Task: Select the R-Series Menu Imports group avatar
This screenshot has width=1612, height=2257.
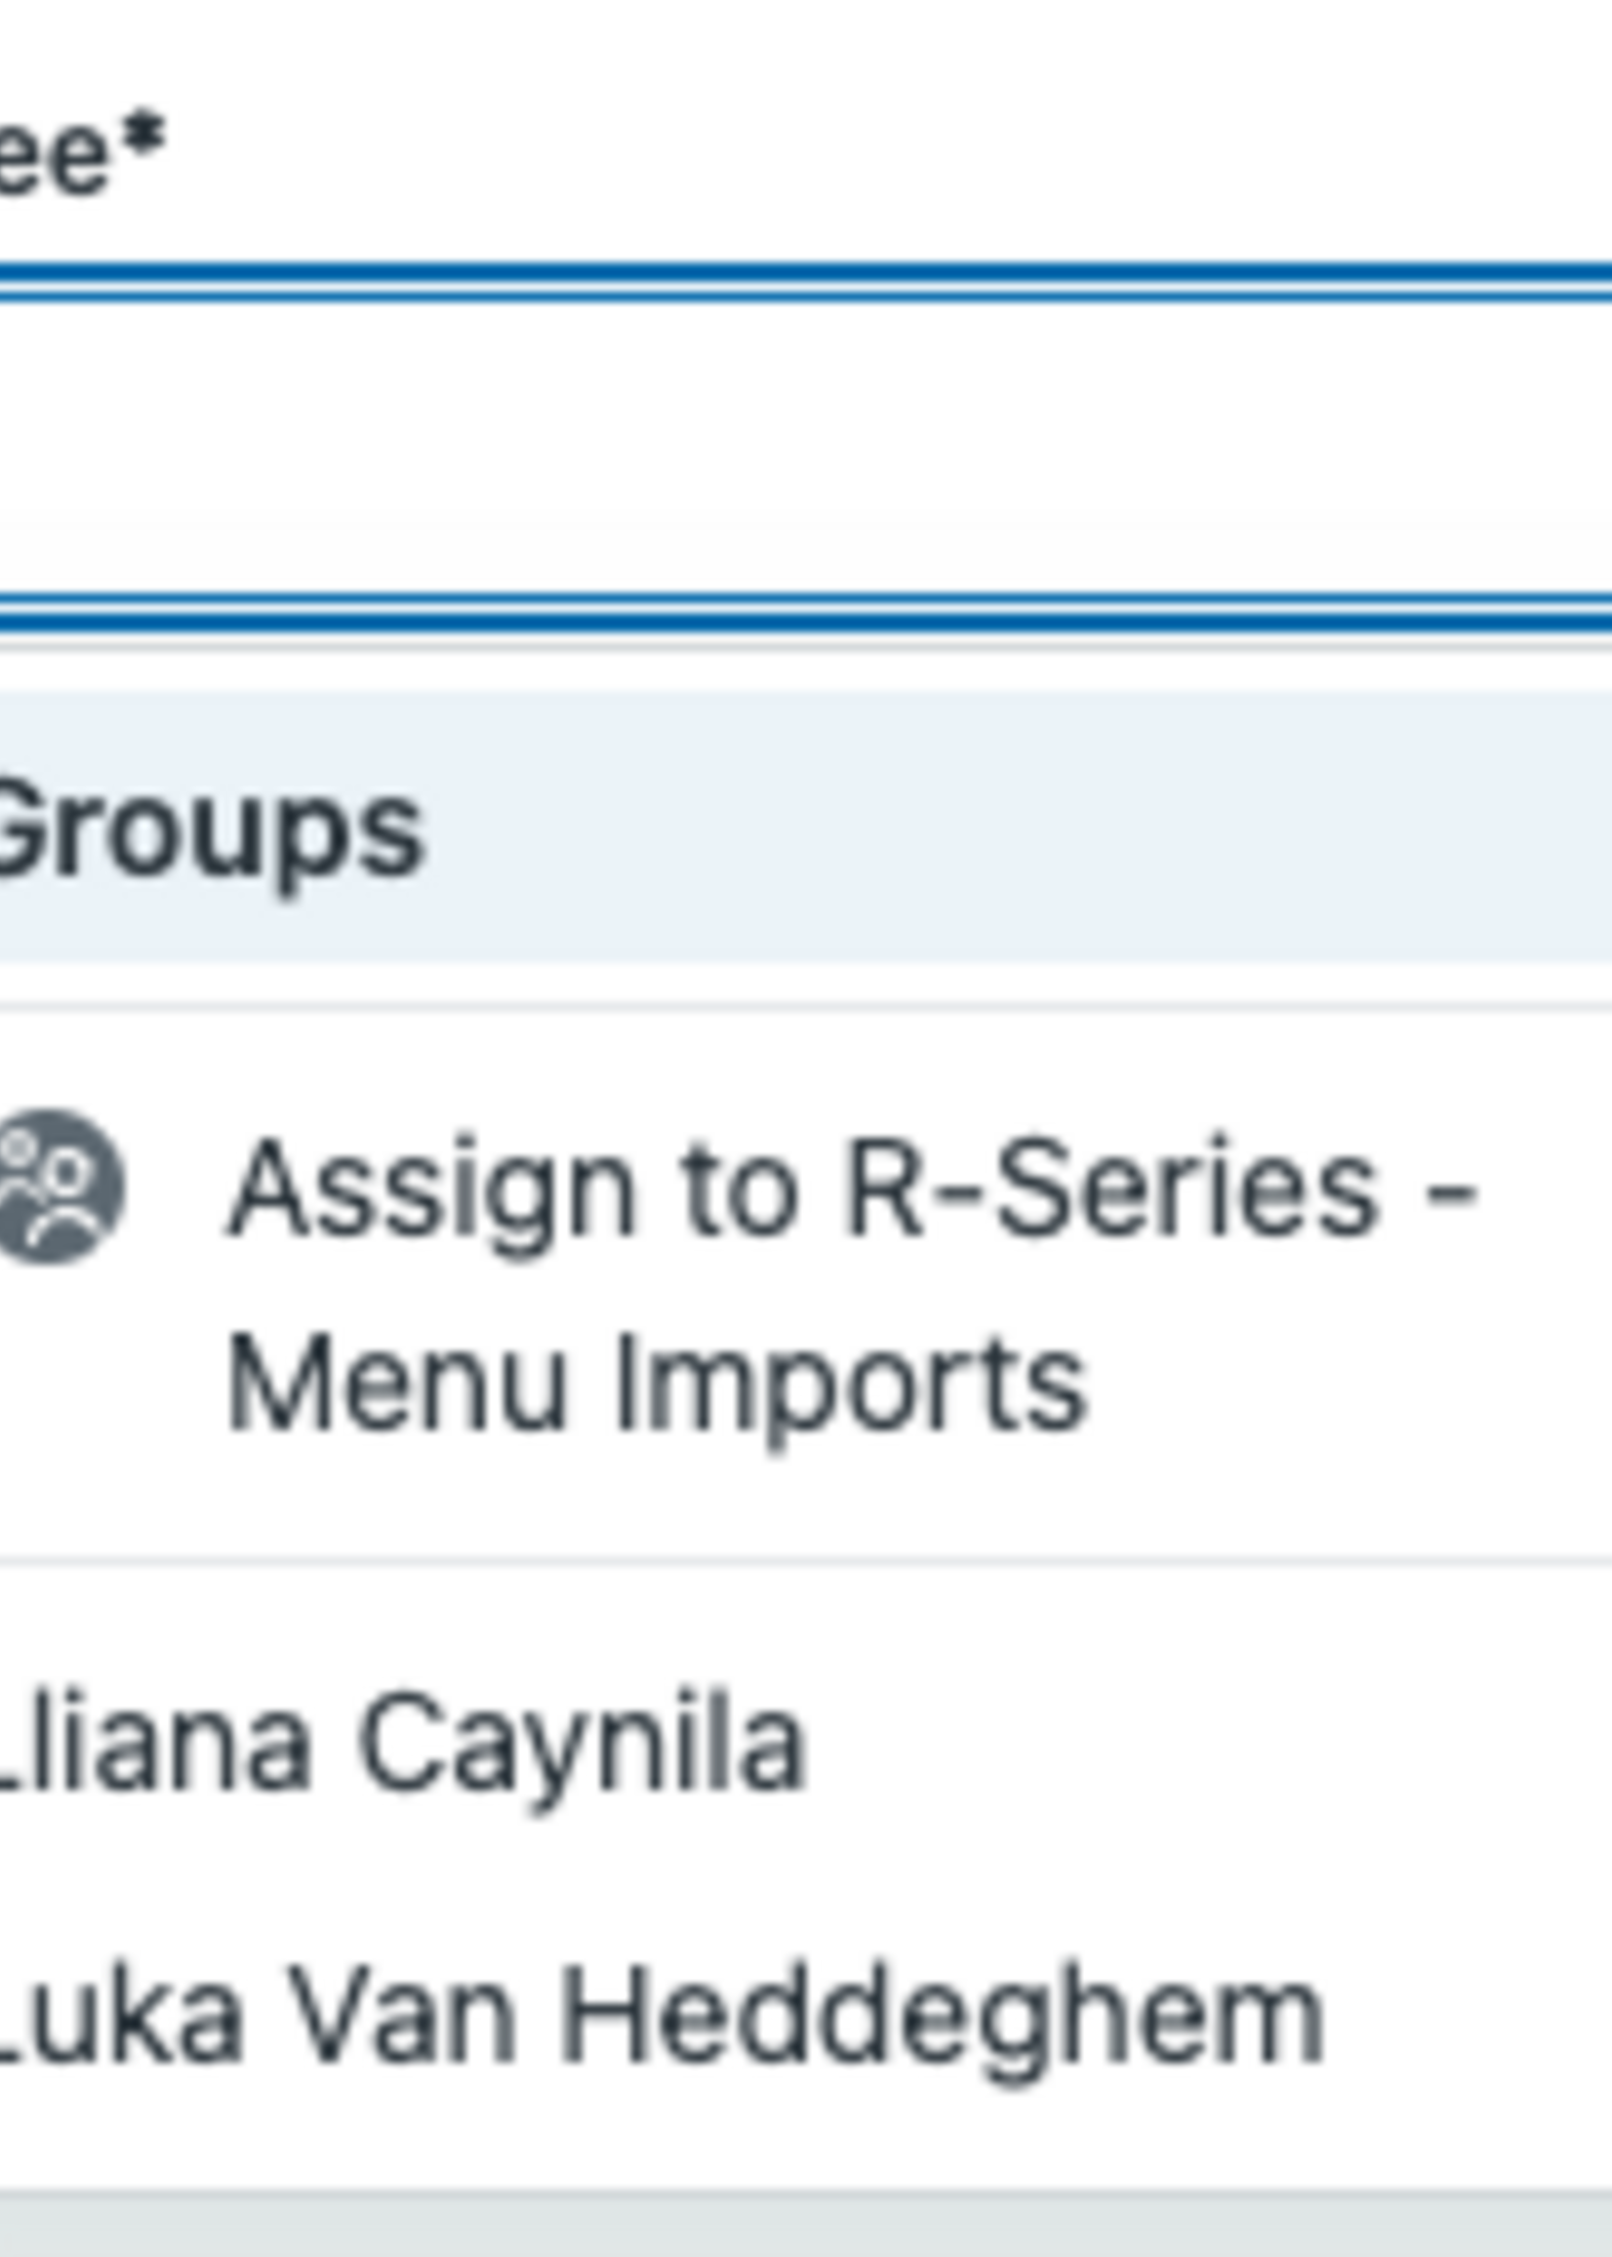Action: (x=58, y=1186)
